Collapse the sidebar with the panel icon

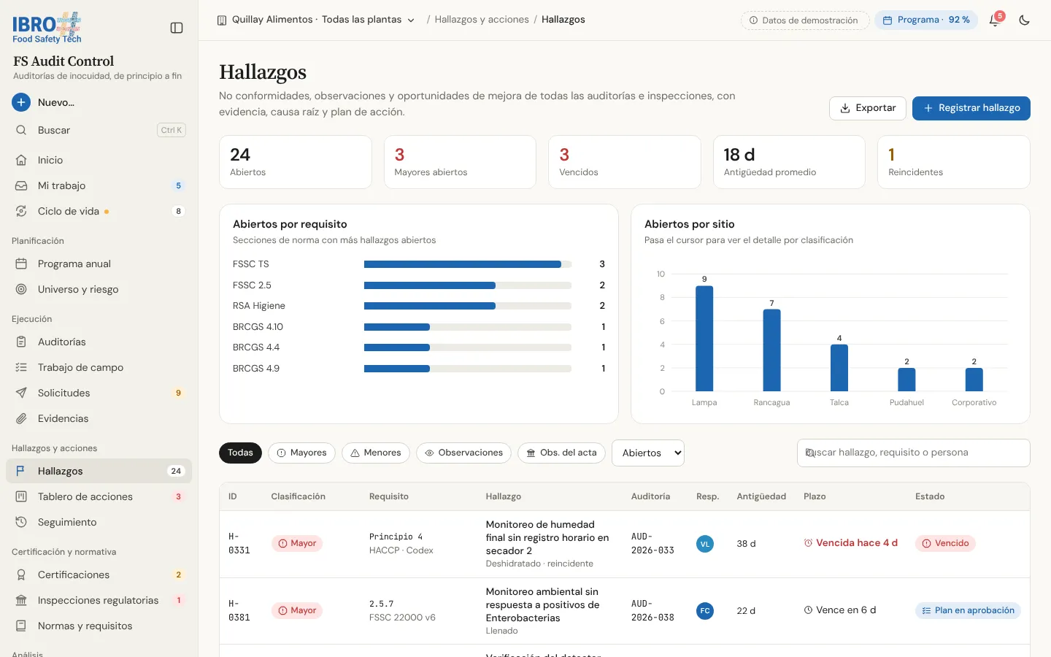[x=177, y=28]
